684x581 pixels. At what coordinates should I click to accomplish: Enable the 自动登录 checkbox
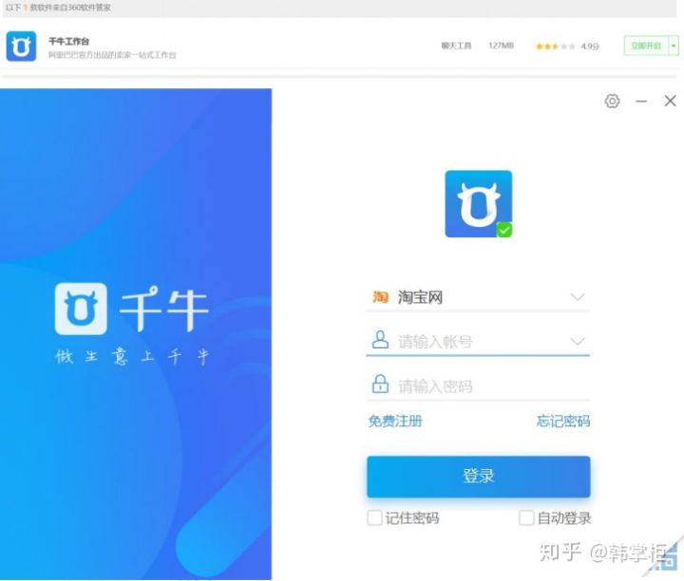coord(526,517)
